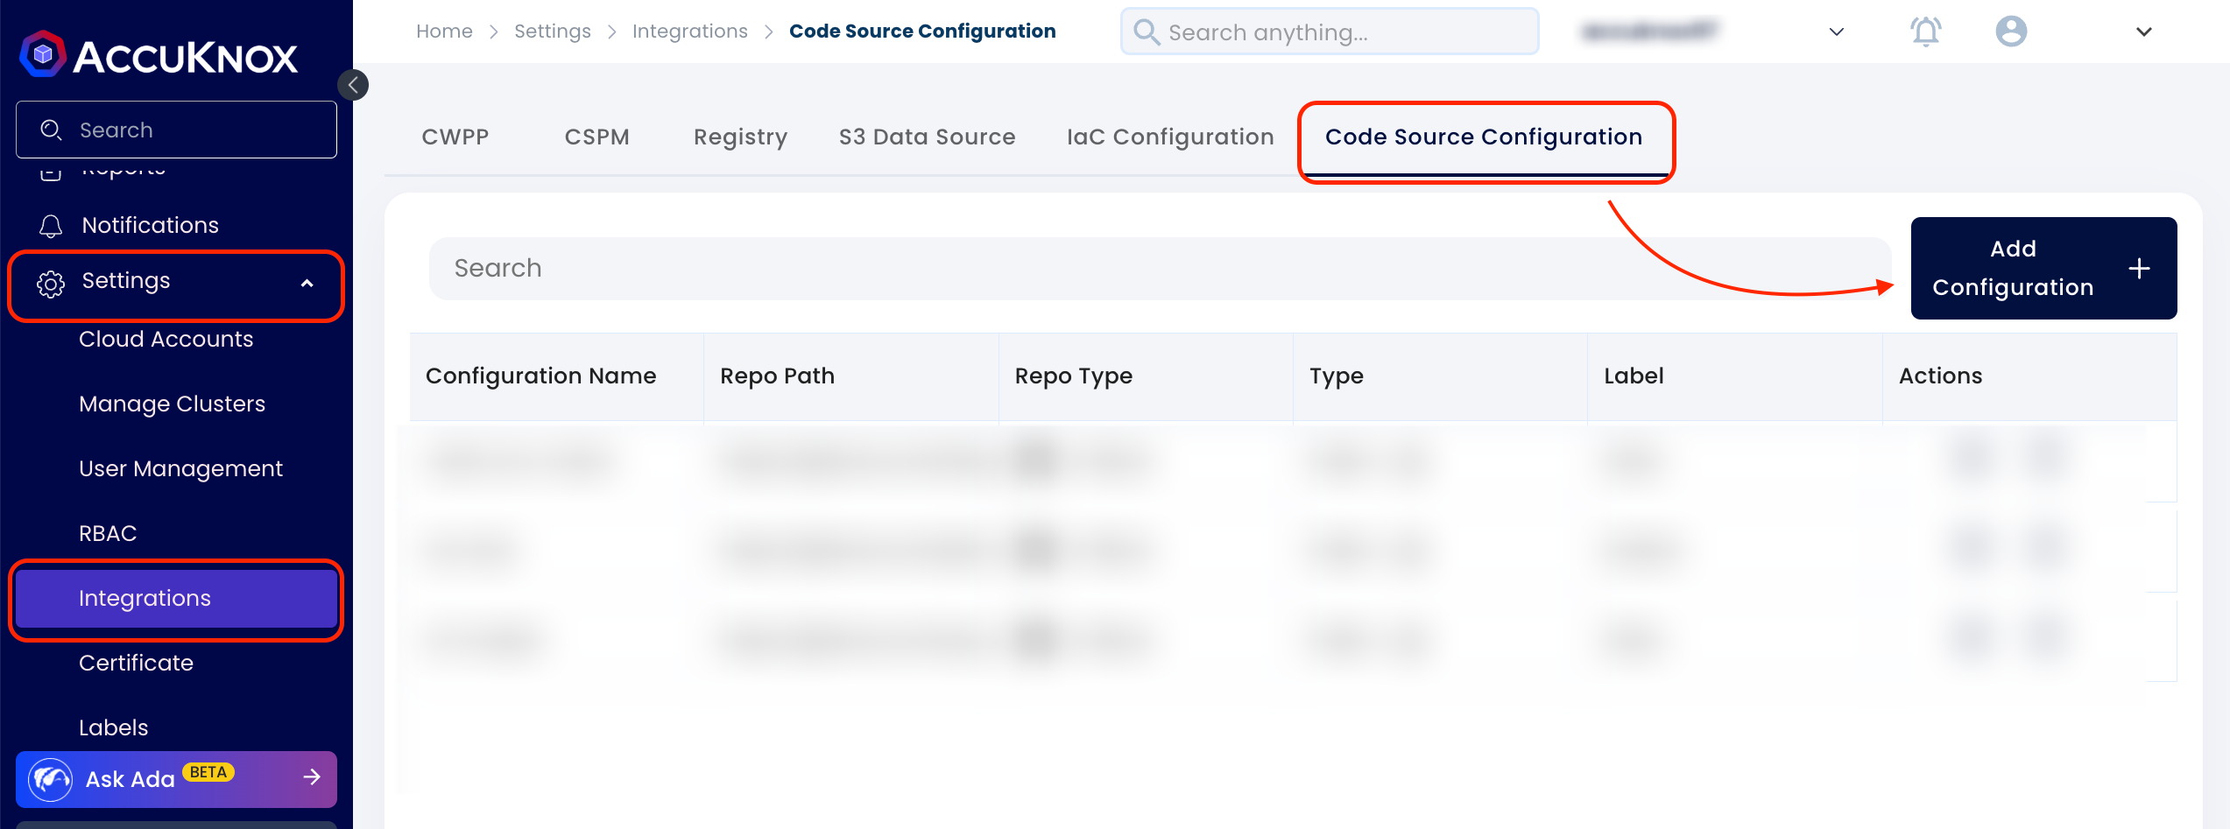
Task: Go to Integrations breadcrumb
Action: 690,32
